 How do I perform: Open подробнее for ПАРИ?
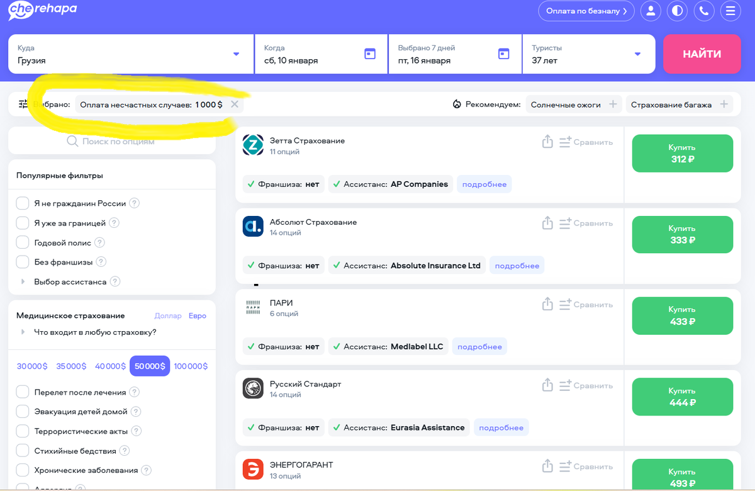coord(479,347)
